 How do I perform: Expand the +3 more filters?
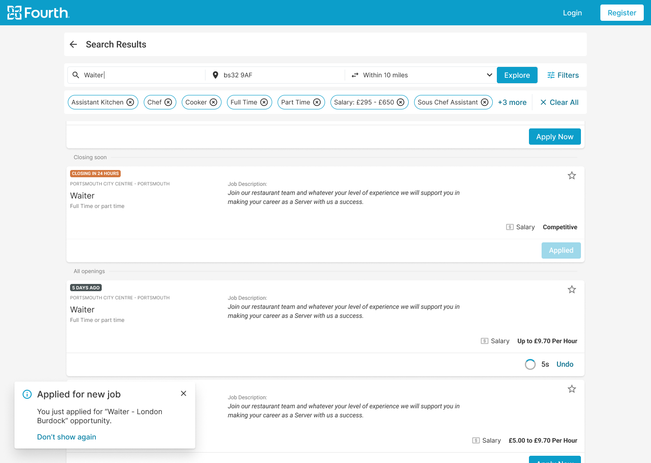(512, 102)
